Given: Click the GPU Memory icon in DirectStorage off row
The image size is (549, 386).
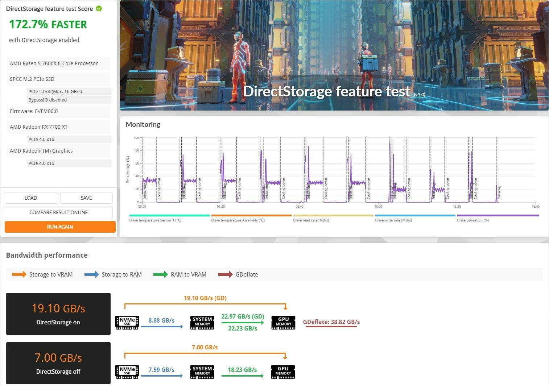Looking at the screenshot, I should point(283,372).
